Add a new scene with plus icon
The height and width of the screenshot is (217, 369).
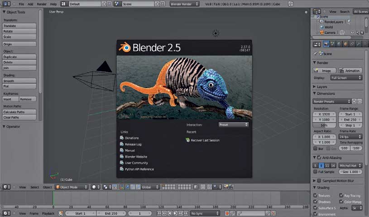click(x=158, y=4)
